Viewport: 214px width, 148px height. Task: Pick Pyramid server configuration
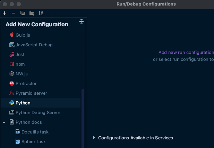[32, 93]
